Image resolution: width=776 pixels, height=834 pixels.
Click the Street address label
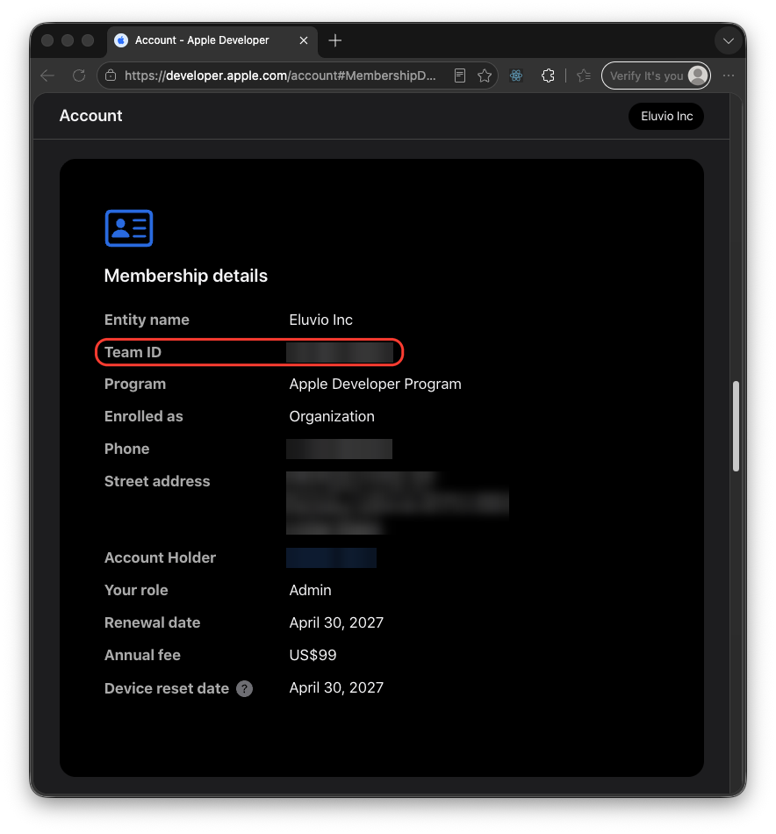click(x=157, y=481)
